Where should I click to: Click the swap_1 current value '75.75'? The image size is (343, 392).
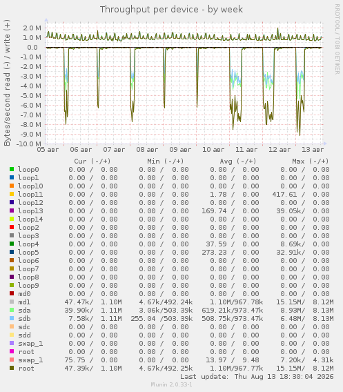click(75, 360)
